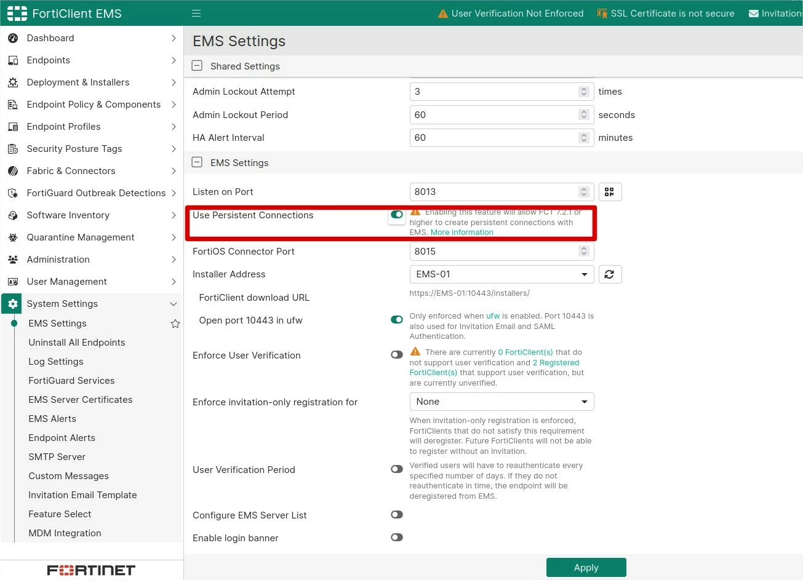Click the Fabric & Connectors icon
Viewport: 803px width, 580px height.
point(13,171)
